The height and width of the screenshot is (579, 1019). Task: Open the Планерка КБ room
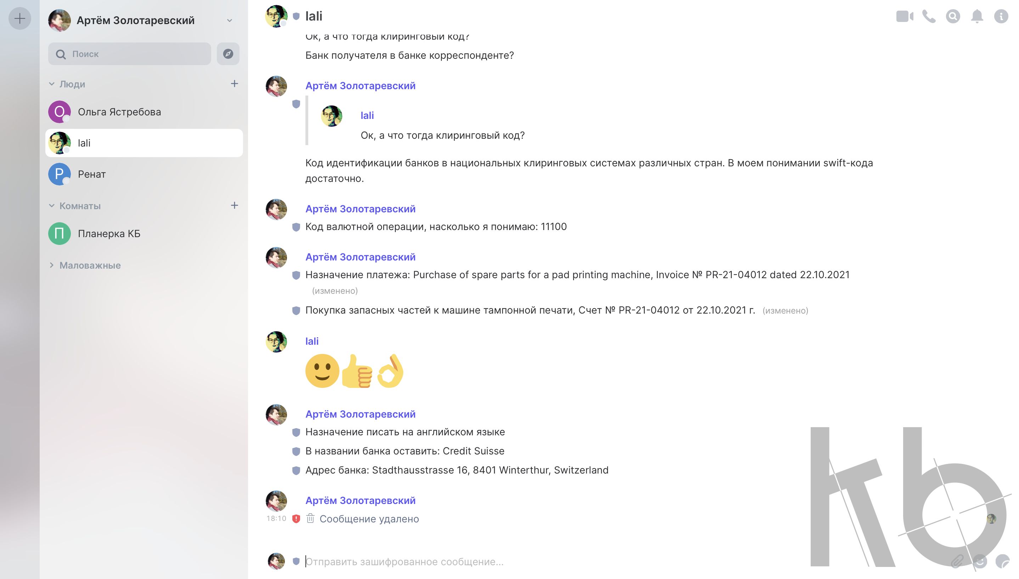[109, 234]
